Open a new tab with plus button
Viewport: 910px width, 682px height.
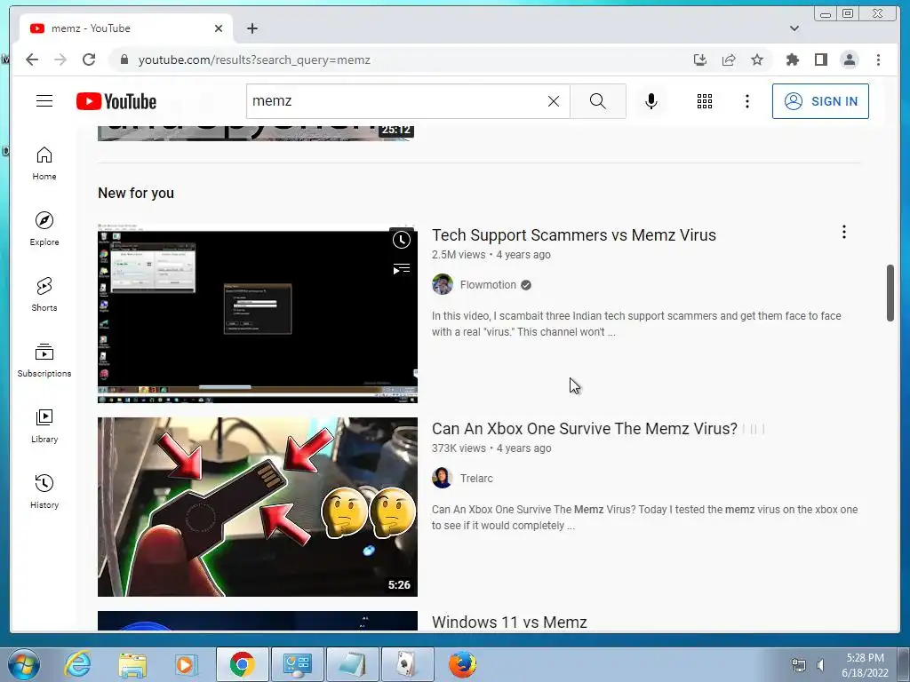(251, 28)
